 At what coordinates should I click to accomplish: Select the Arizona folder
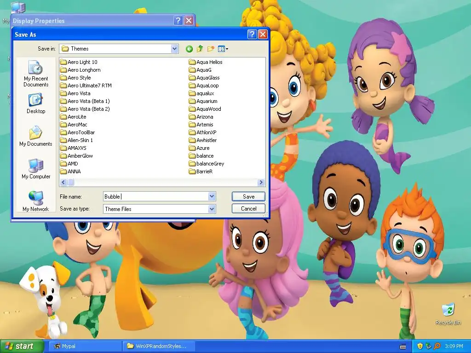[x=201, y=117]
